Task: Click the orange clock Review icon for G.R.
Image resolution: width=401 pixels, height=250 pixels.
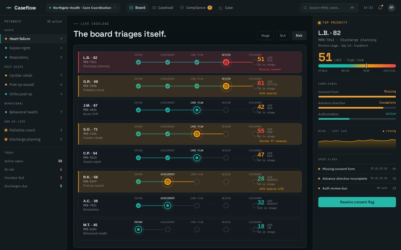Action: coord(226,86)
